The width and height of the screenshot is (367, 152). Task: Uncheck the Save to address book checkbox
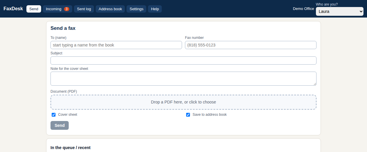[x=188, y=115]
